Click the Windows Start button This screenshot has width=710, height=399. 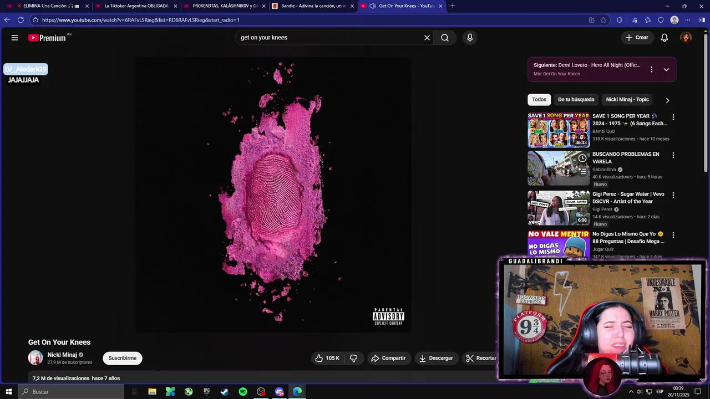[9, 392]
